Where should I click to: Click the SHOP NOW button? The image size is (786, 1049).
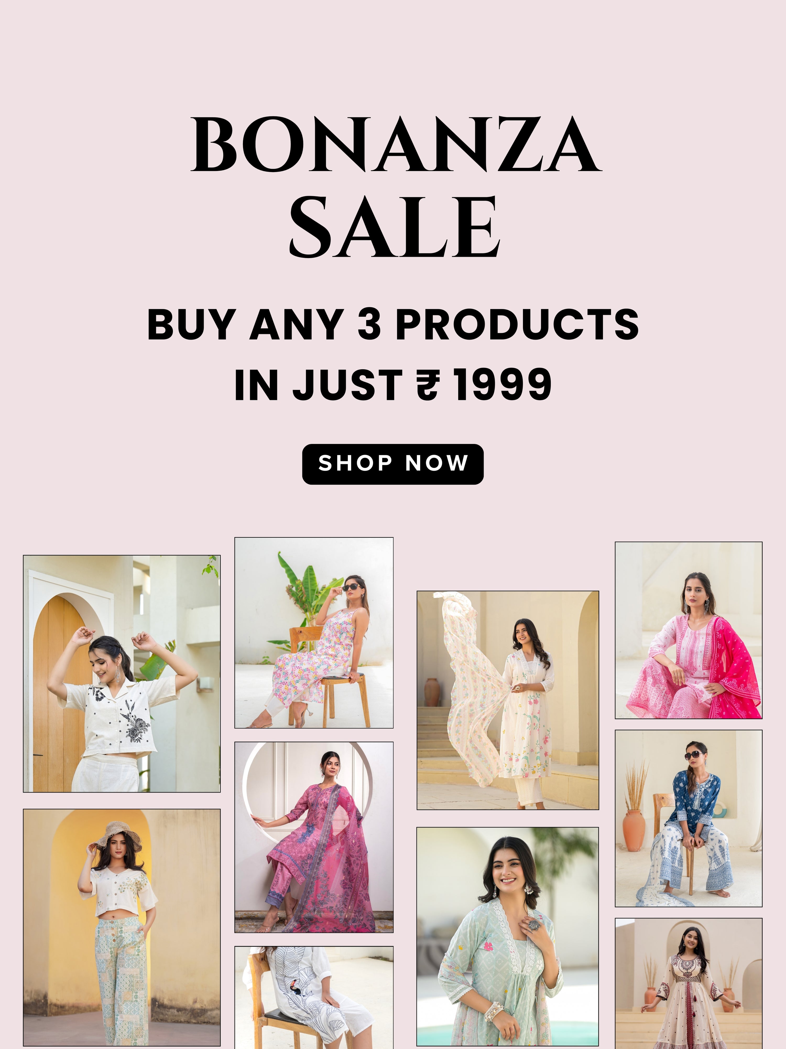click(x=393, y=464)
